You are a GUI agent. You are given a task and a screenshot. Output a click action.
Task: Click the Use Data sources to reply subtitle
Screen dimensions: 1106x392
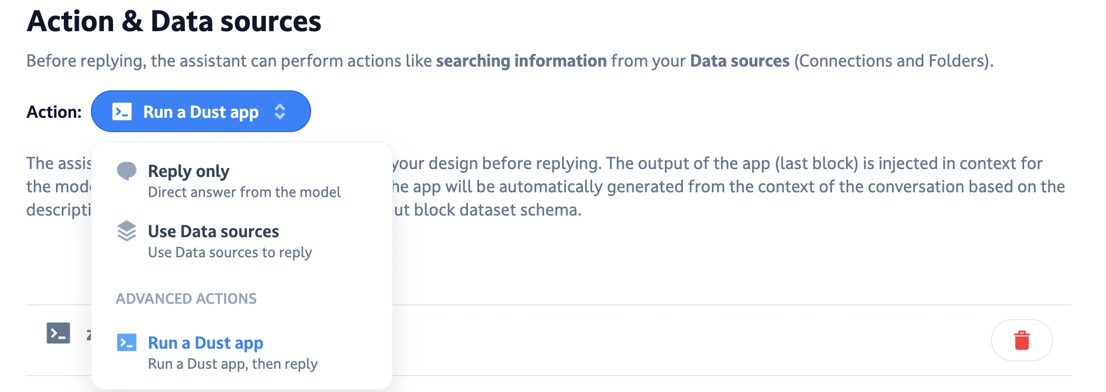(x=230, y=253)
